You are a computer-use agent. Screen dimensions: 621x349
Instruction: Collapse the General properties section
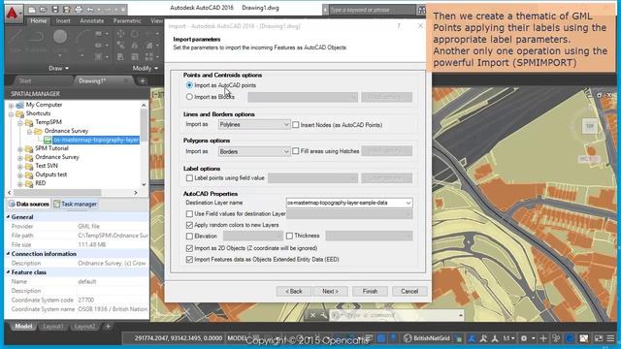tap(9, 217)
